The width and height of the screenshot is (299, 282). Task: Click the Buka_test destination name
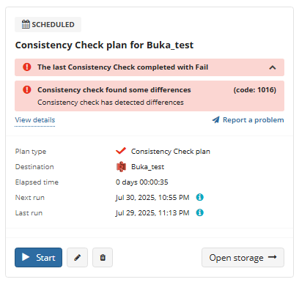click(x=148, y=167)
